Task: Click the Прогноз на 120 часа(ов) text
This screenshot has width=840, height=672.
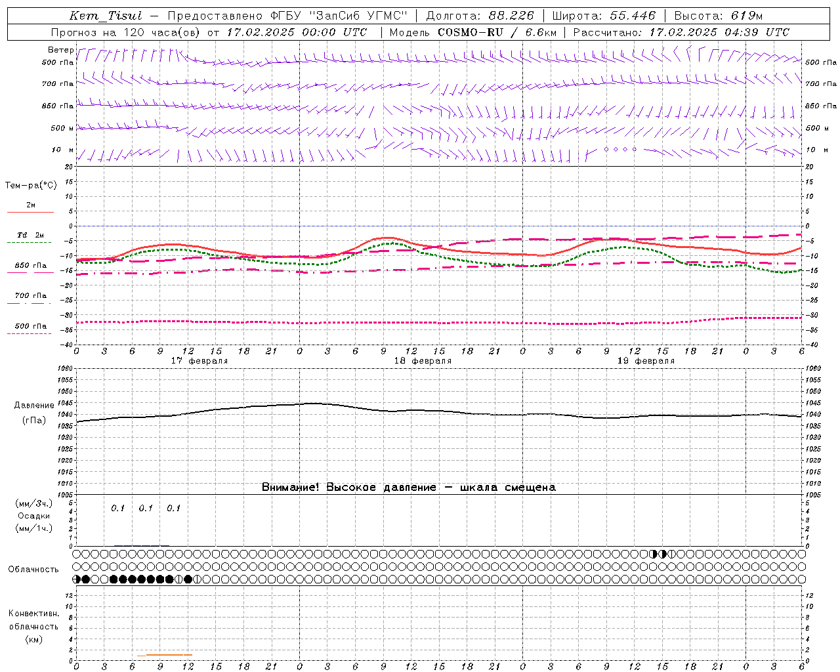Action: (126, 32)
